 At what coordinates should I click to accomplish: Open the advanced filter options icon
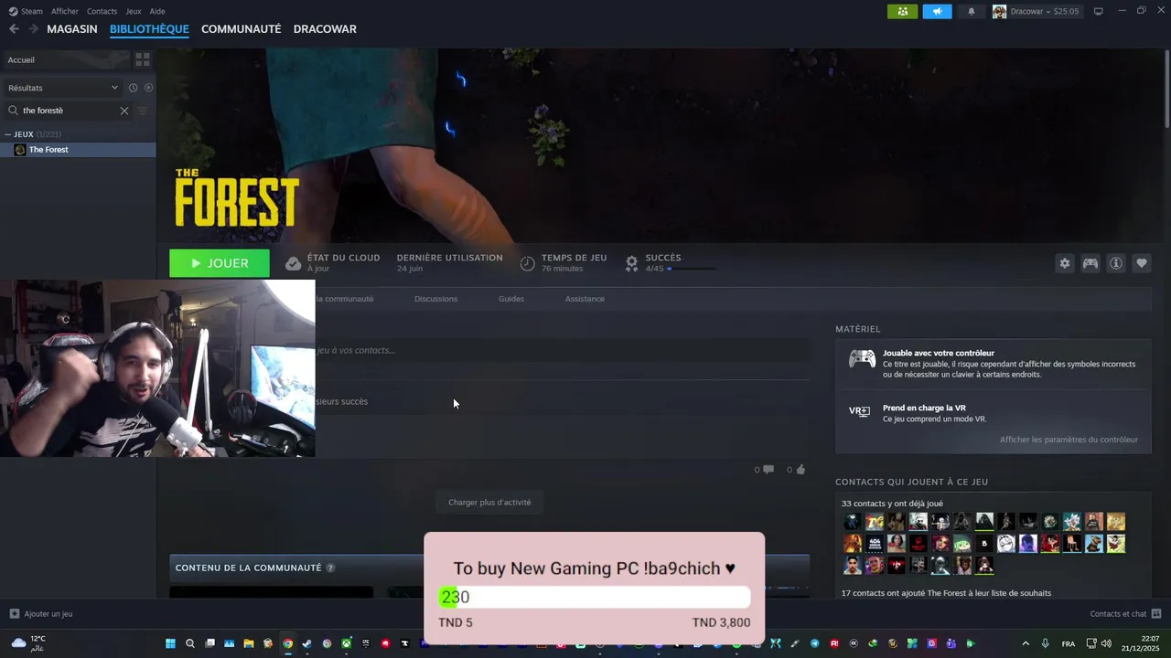(142, 111)
